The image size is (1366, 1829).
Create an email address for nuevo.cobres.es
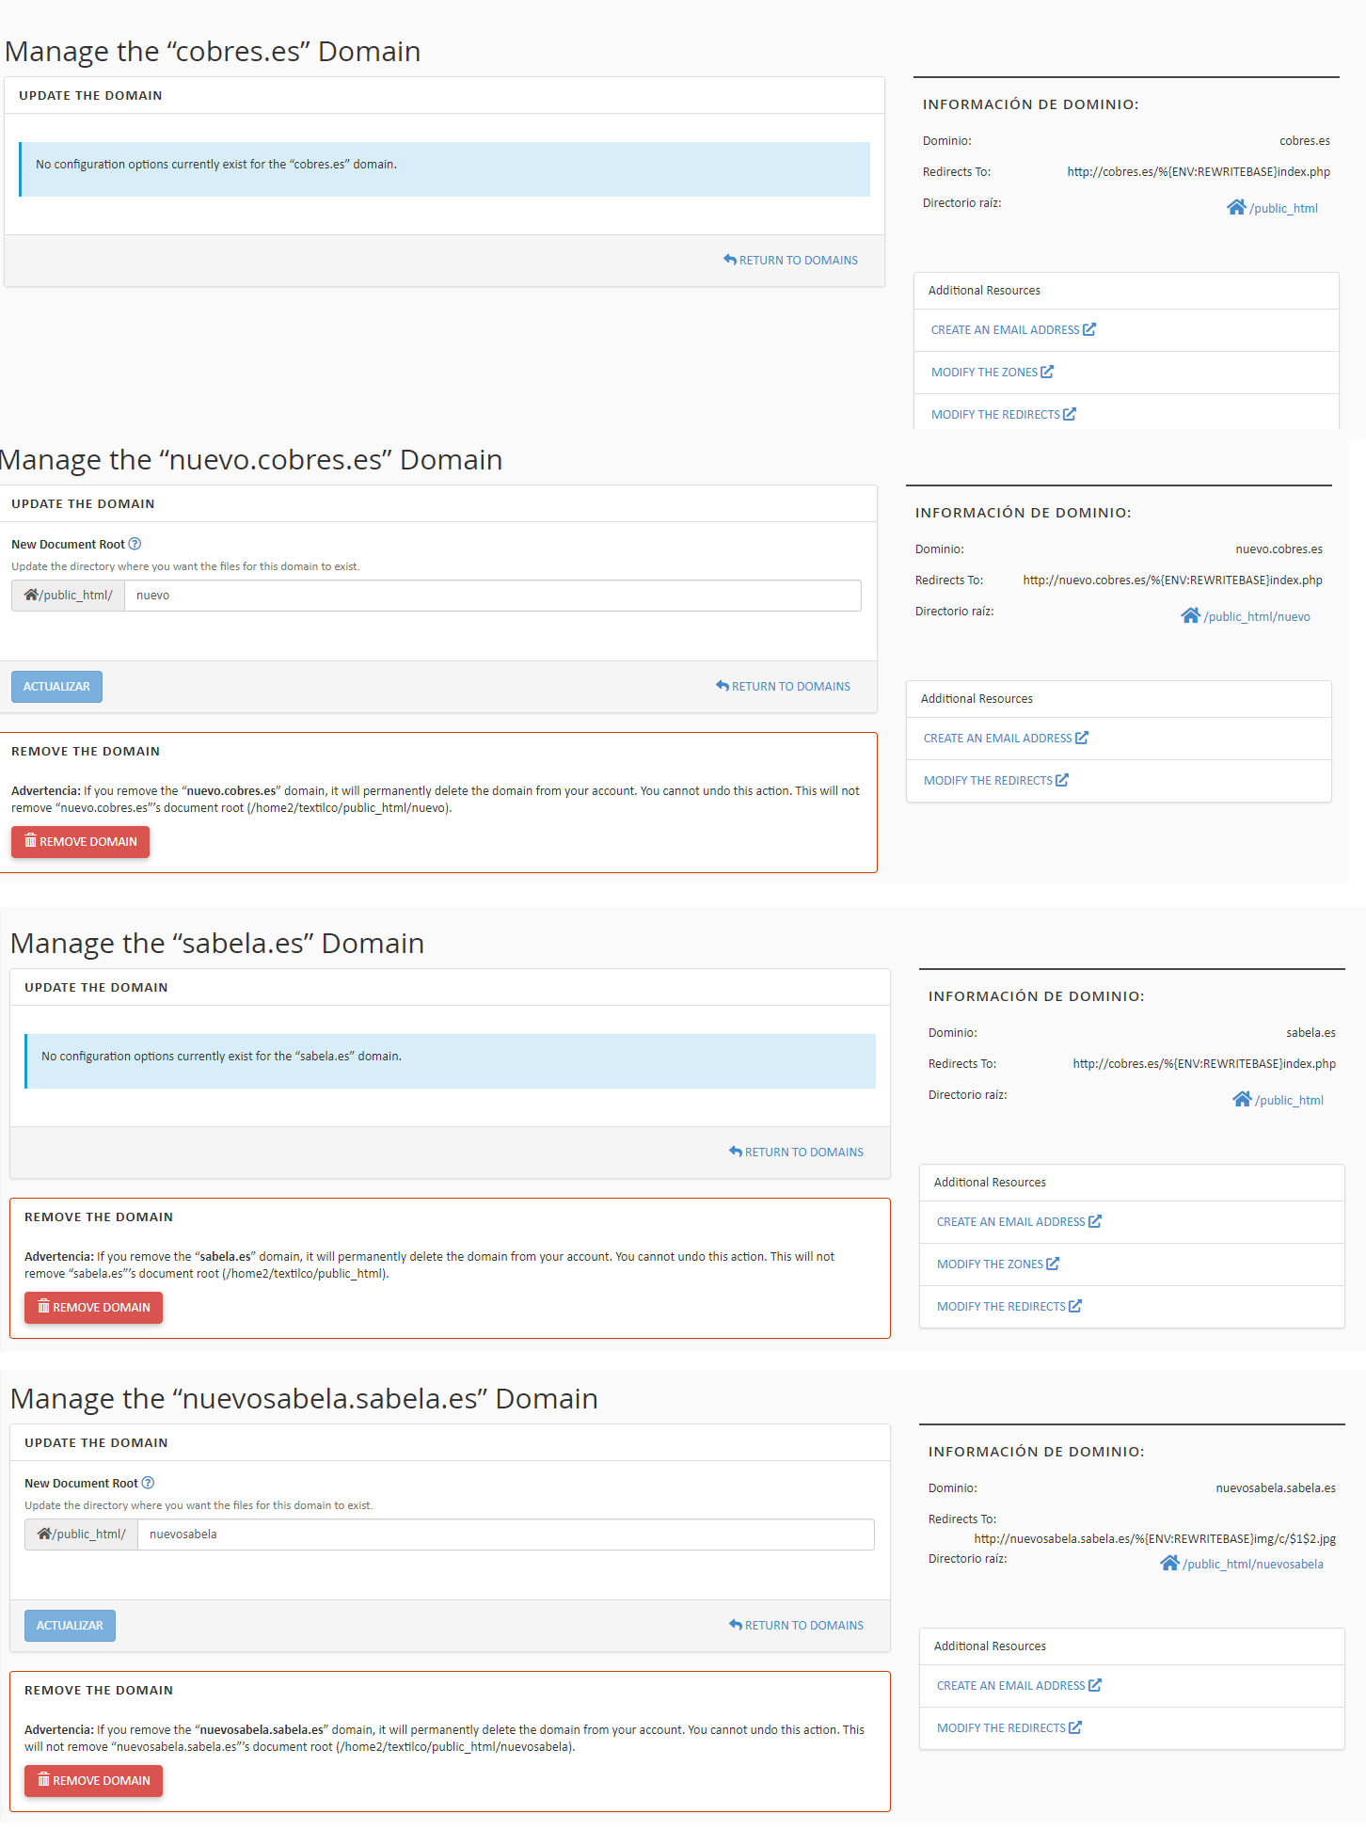pyautogui.click(x=1006, y=739)
